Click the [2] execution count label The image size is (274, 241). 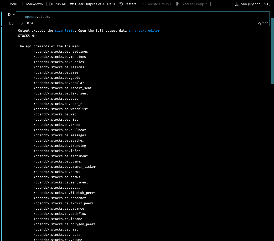pyautogui.click(x=11, y=23)
